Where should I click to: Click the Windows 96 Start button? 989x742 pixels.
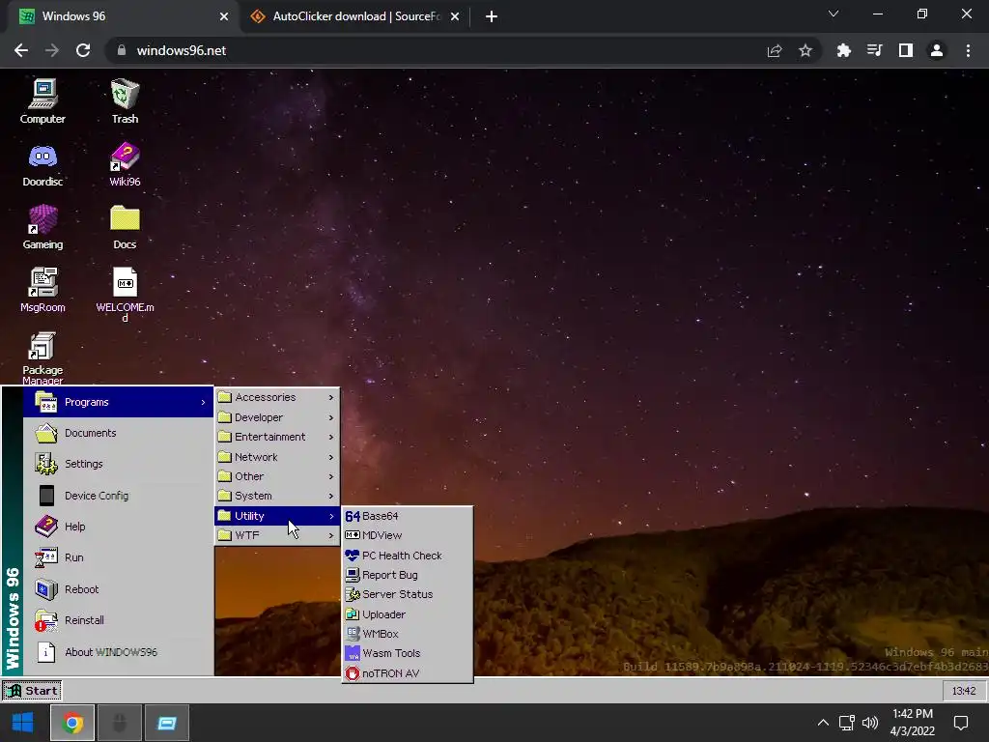pos(32,690)
